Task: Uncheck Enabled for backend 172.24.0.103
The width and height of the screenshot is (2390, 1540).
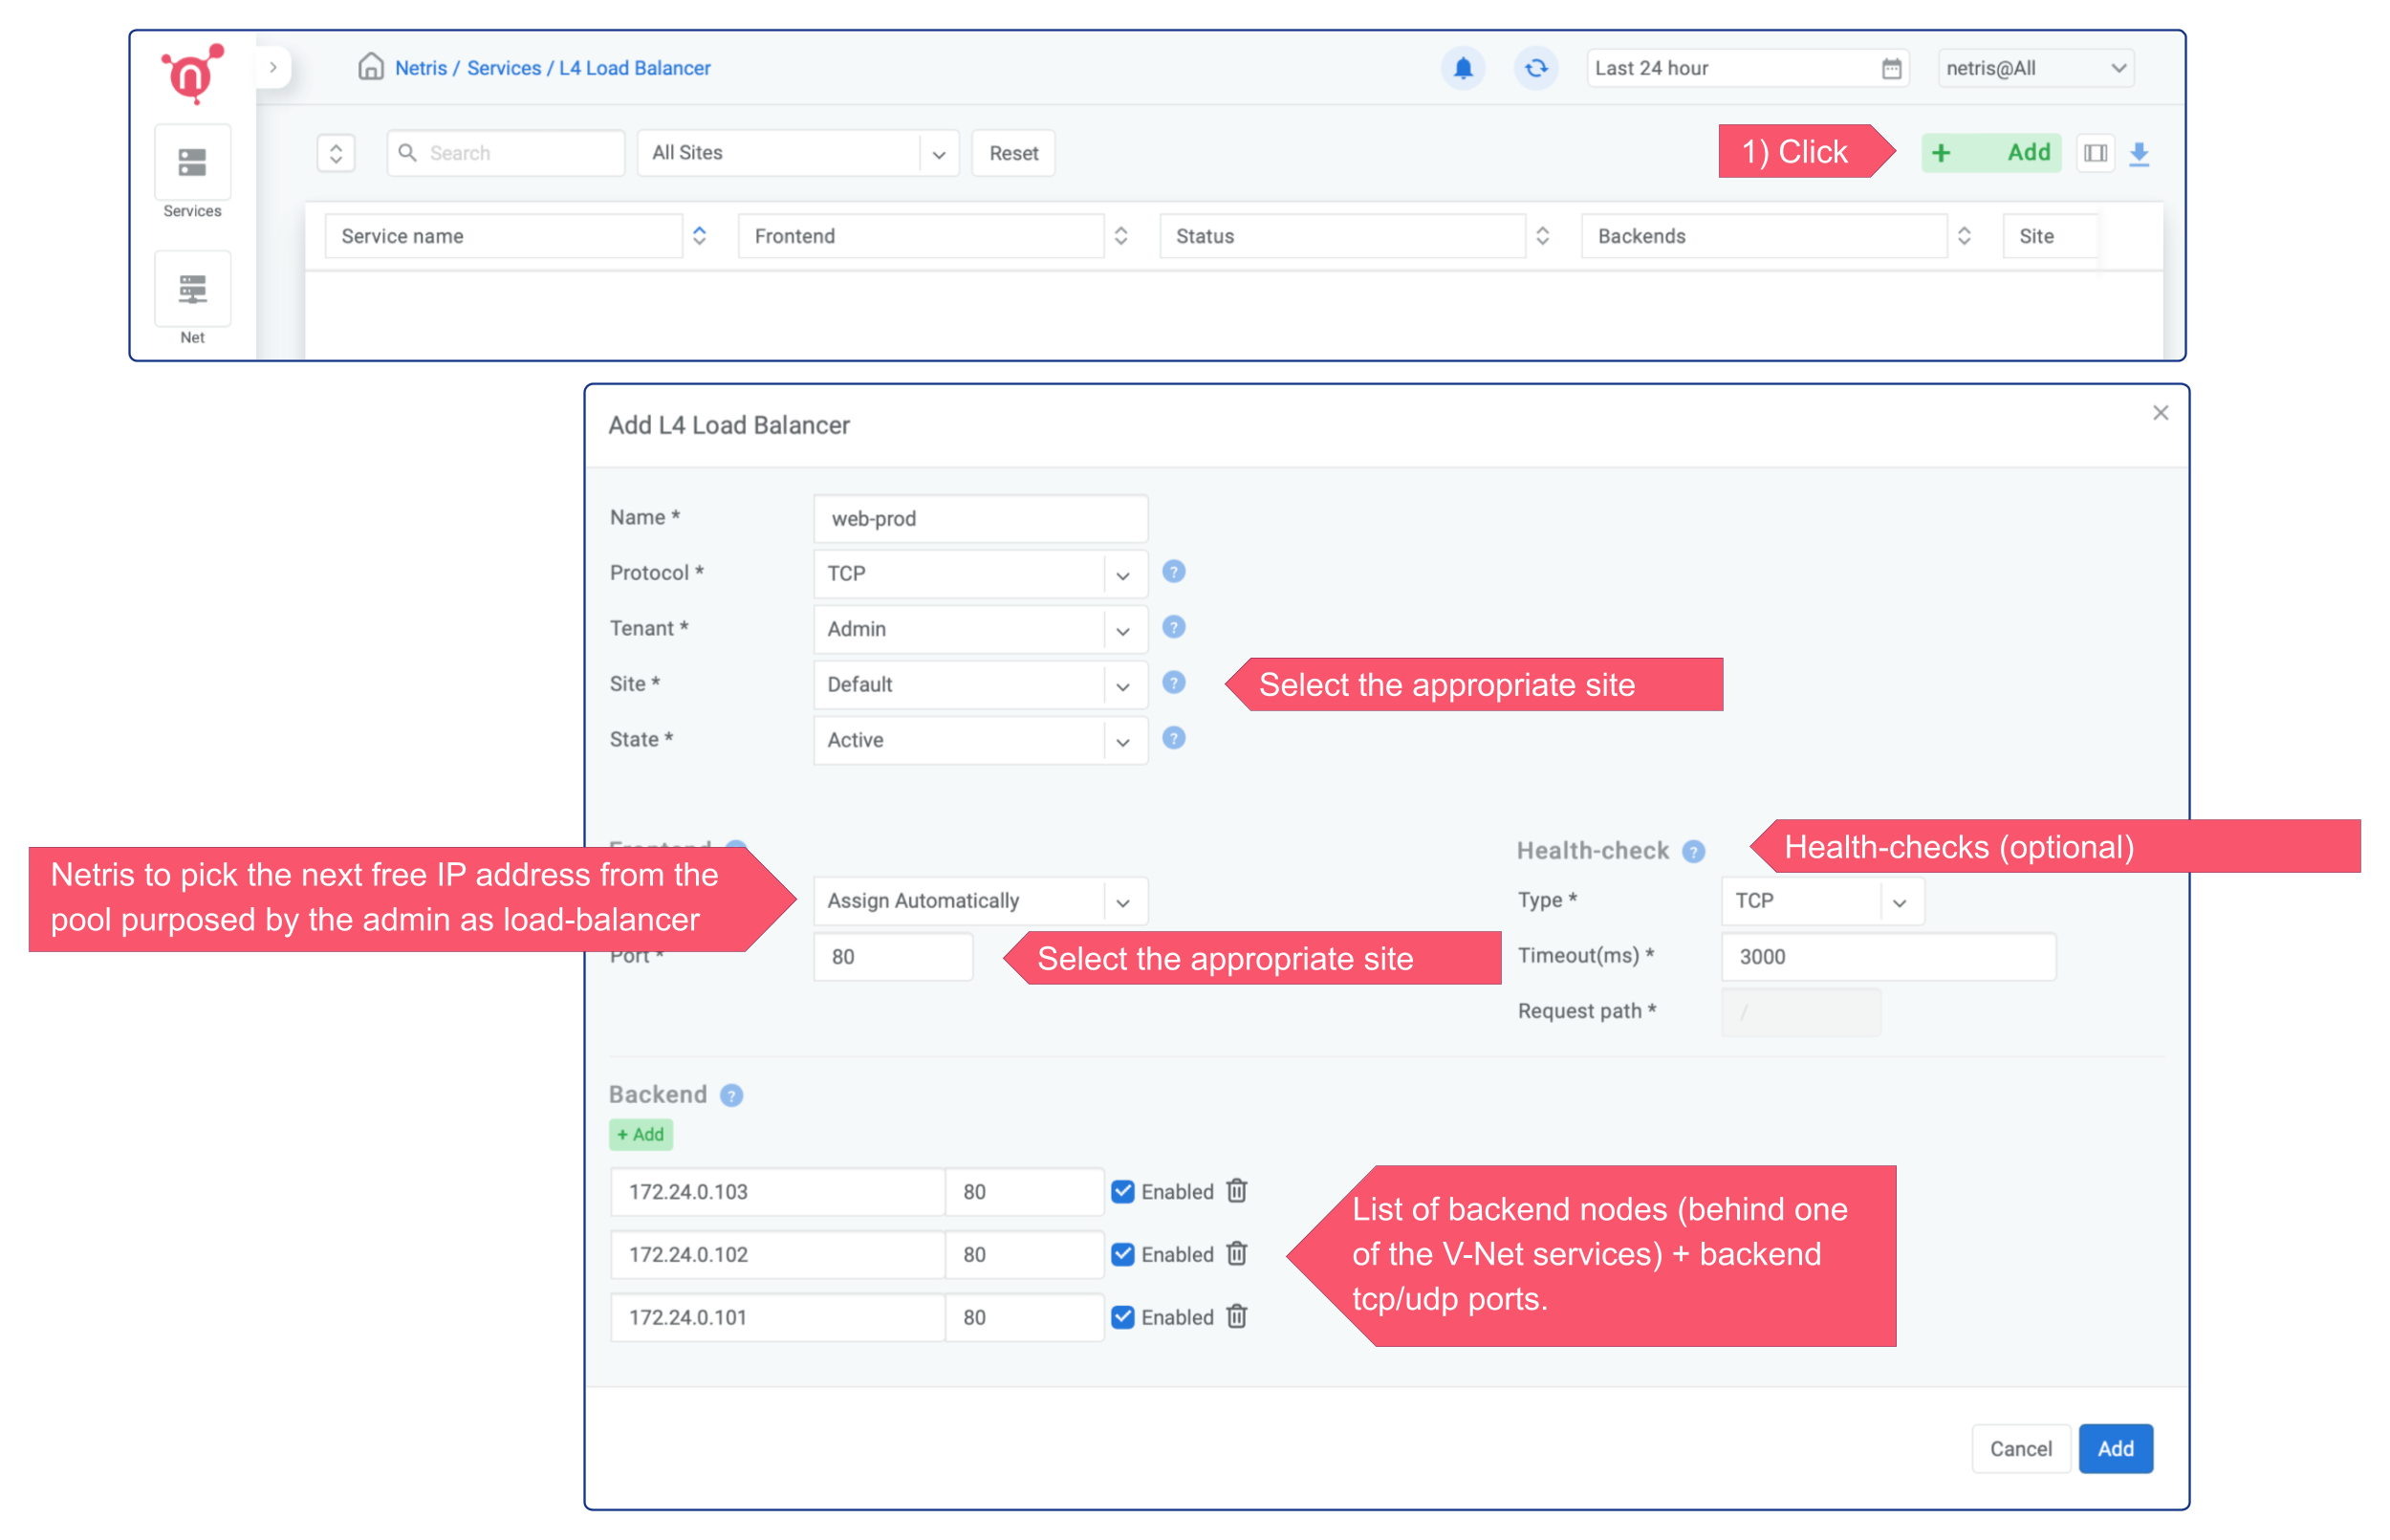Action: pos(1123,1191)
